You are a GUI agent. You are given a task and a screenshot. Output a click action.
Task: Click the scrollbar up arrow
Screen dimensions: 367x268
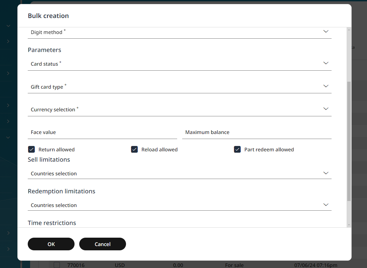(349, 30)
